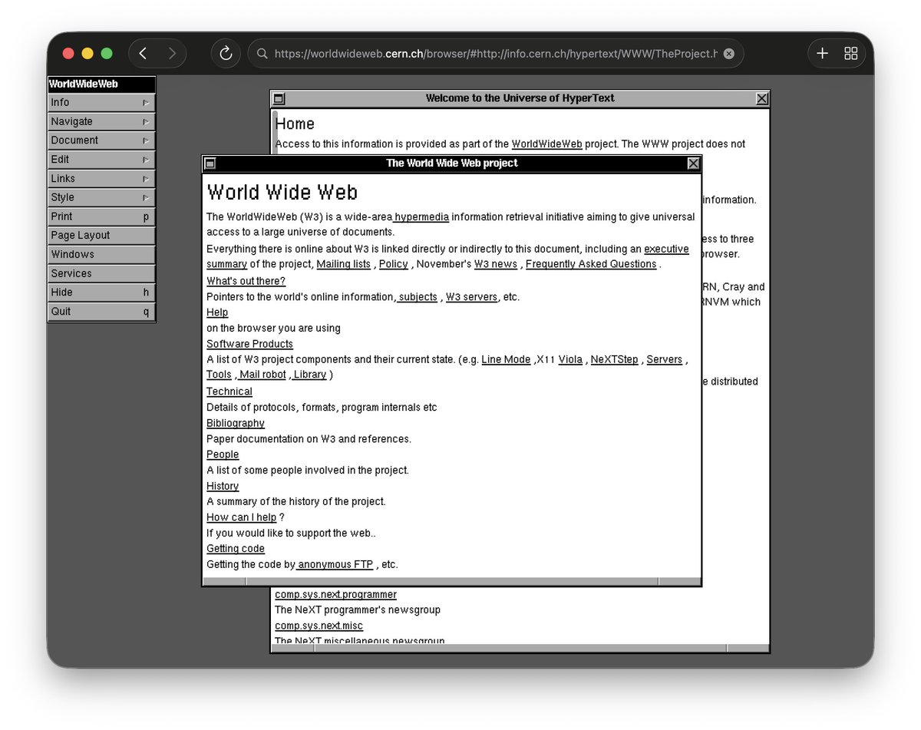Open Page Layout menu item

101,236
